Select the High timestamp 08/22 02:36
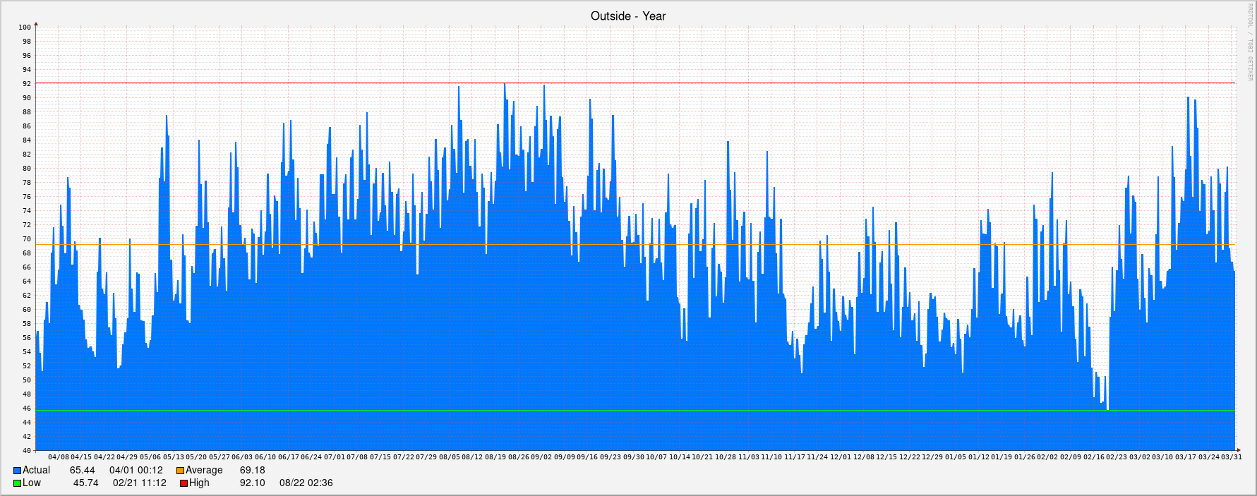The width and height of the screenshot is (1257, 496). click(x=306, y=483)
